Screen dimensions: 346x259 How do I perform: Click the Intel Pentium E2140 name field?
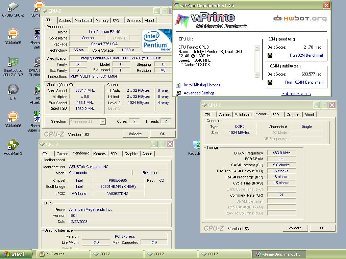[104, 32]
